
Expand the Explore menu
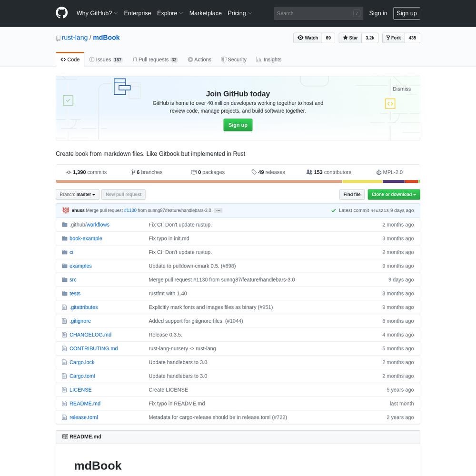click(170, 13)
